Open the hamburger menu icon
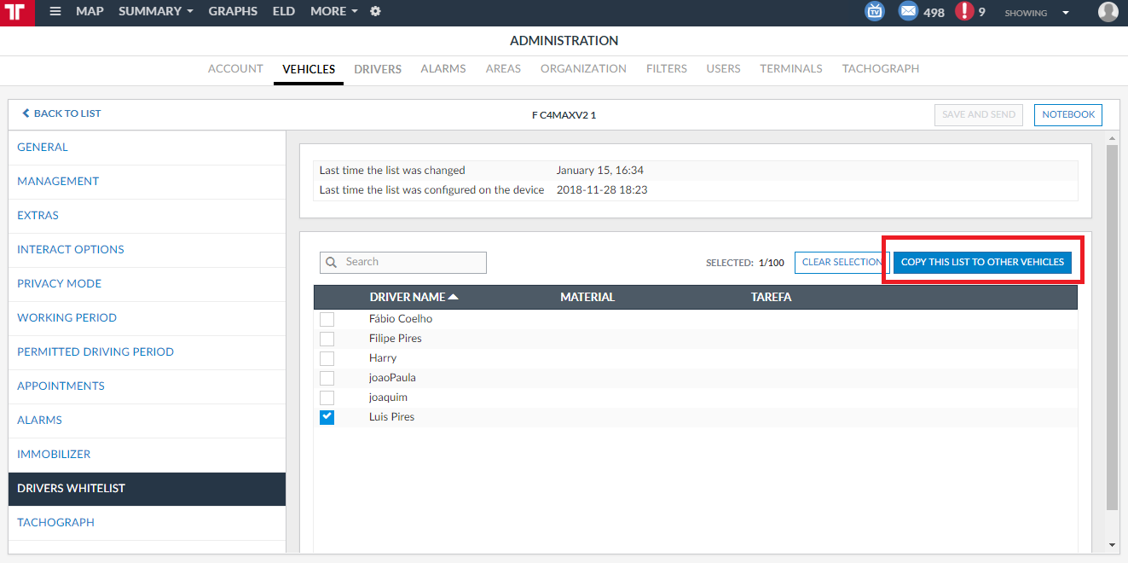 (55, 12)
